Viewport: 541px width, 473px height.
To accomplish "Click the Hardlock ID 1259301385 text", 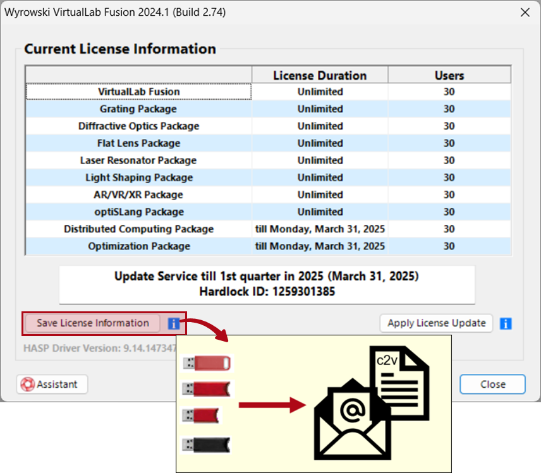I will click(x=267, y=292).
